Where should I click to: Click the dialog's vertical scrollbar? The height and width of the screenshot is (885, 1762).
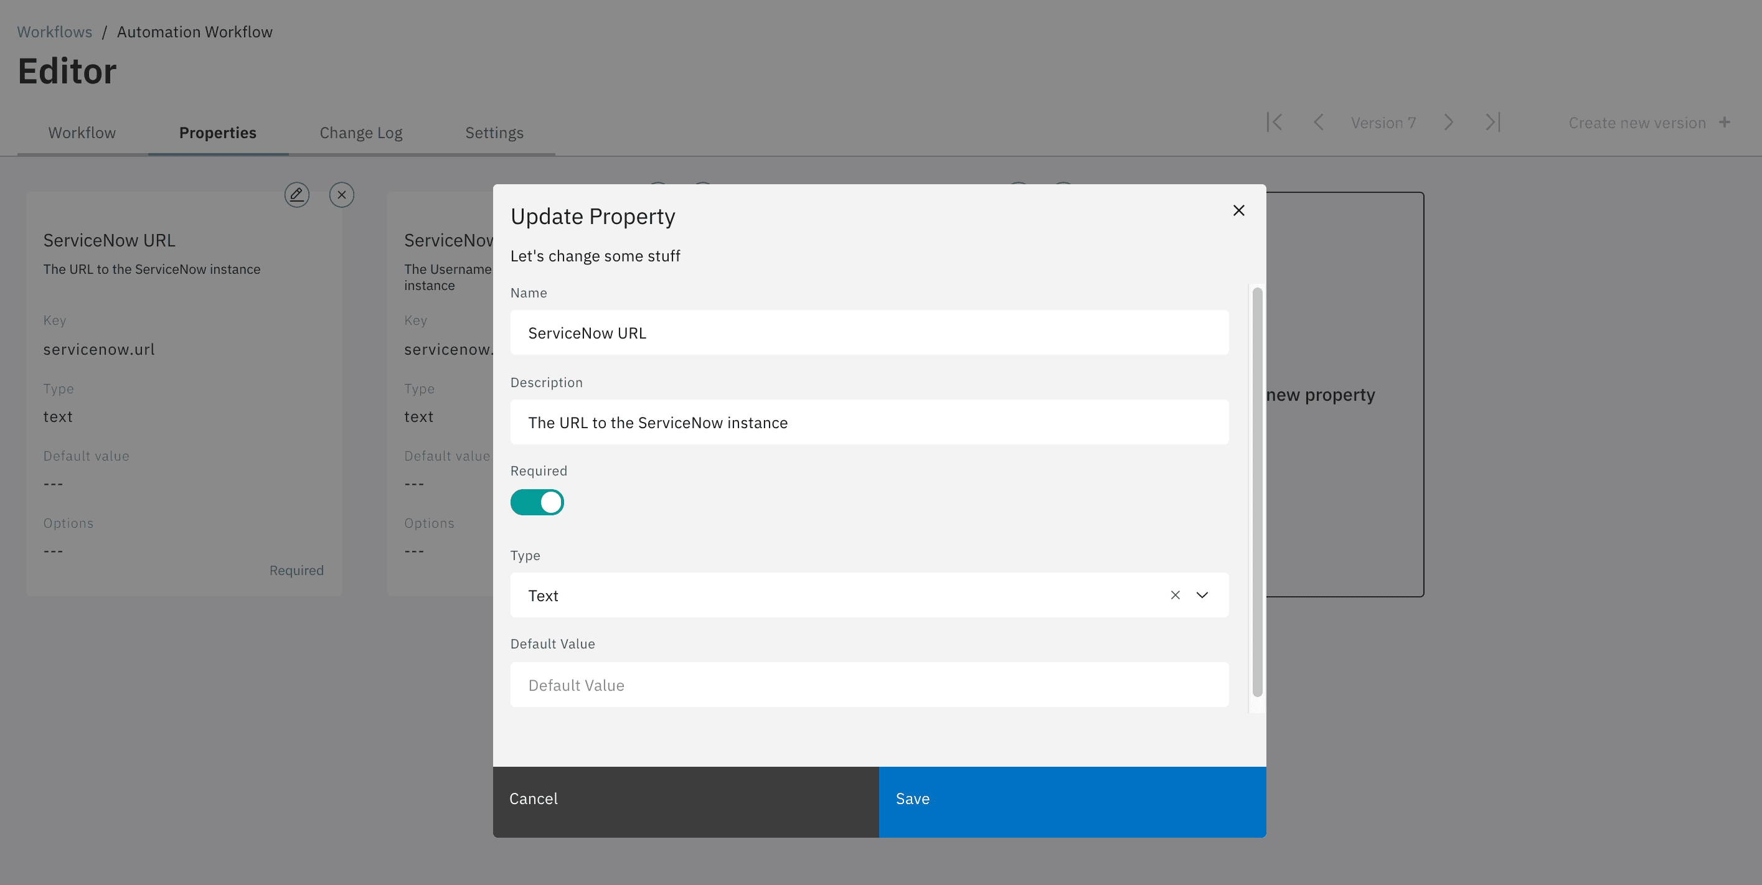(1257, 492)
